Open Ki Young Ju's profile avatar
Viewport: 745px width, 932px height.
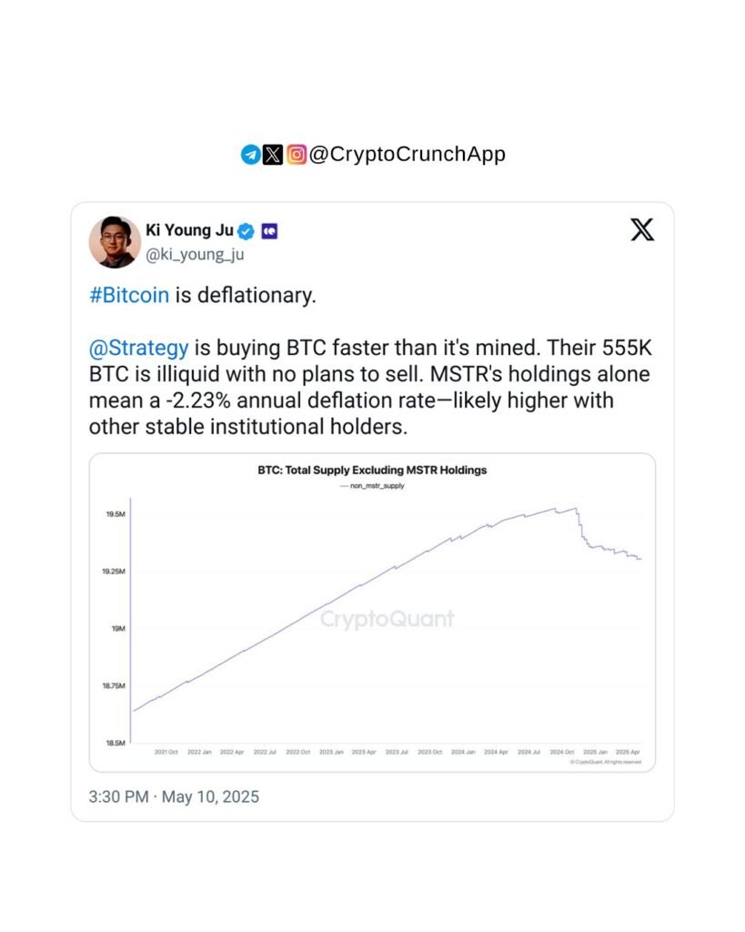coord(114,242)
